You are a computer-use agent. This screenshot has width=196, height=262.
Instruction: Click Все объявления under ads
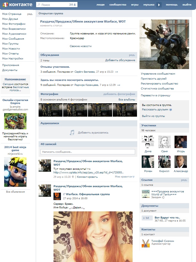[x=15, y=192]
